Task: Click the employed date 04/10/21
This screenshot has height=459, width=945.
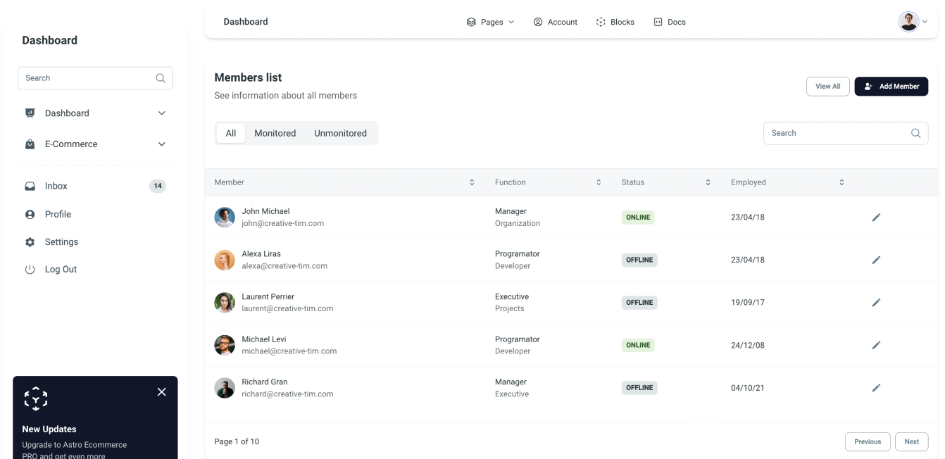Action: pos(748,388)
